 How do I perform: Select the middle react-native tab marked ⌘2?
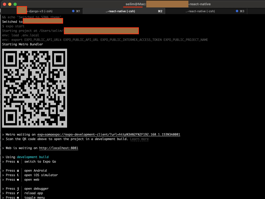124,11
